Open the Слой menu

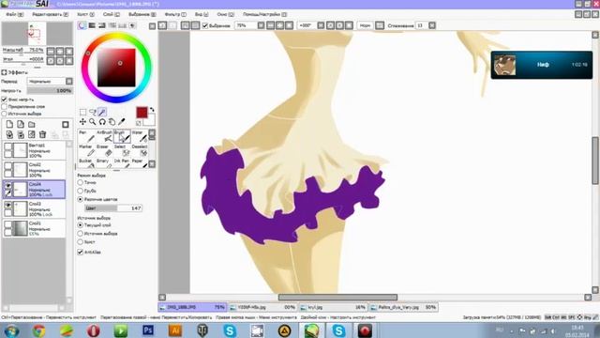pyautogui.click(x=111, y=14)
